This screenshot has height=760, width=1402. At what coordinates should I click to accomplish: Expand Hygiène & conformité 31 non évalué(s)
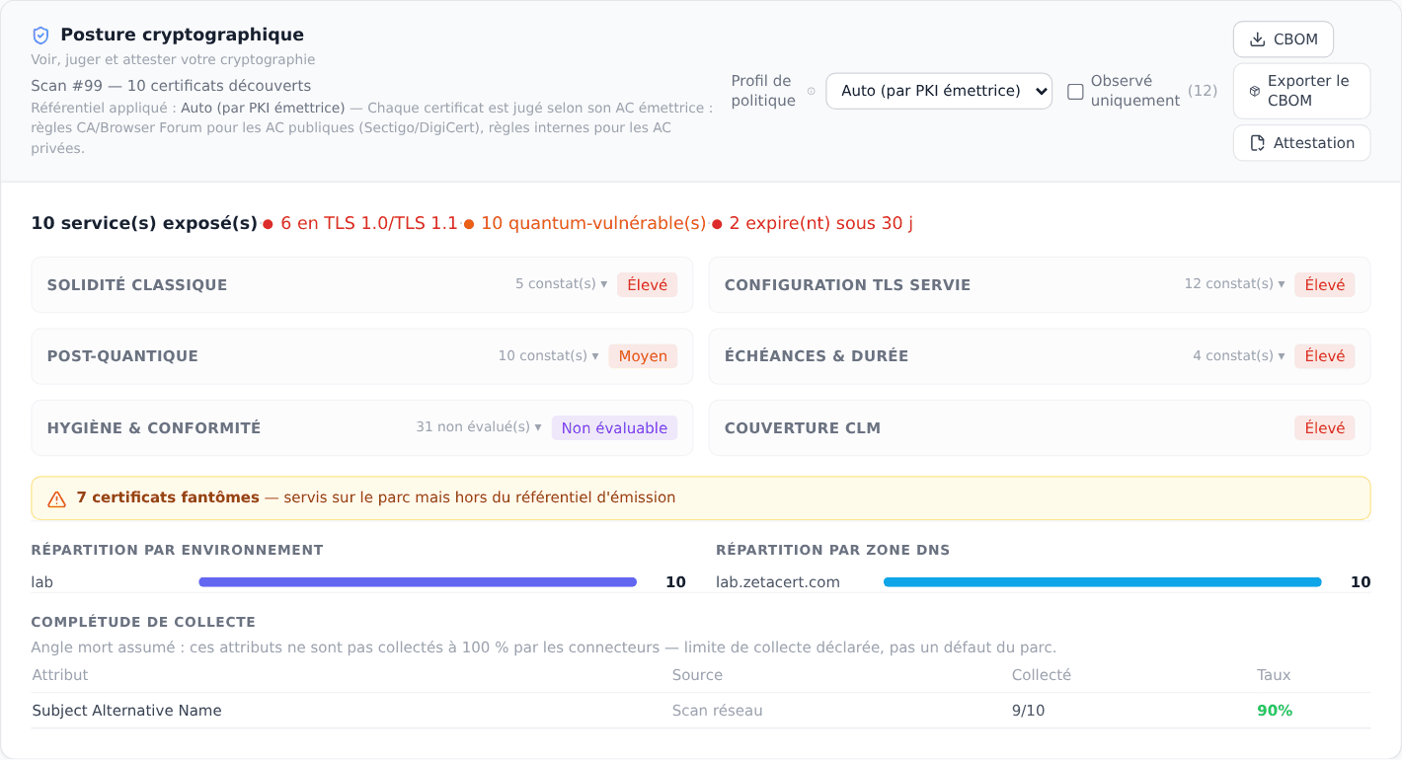click(x=479, y=427)
